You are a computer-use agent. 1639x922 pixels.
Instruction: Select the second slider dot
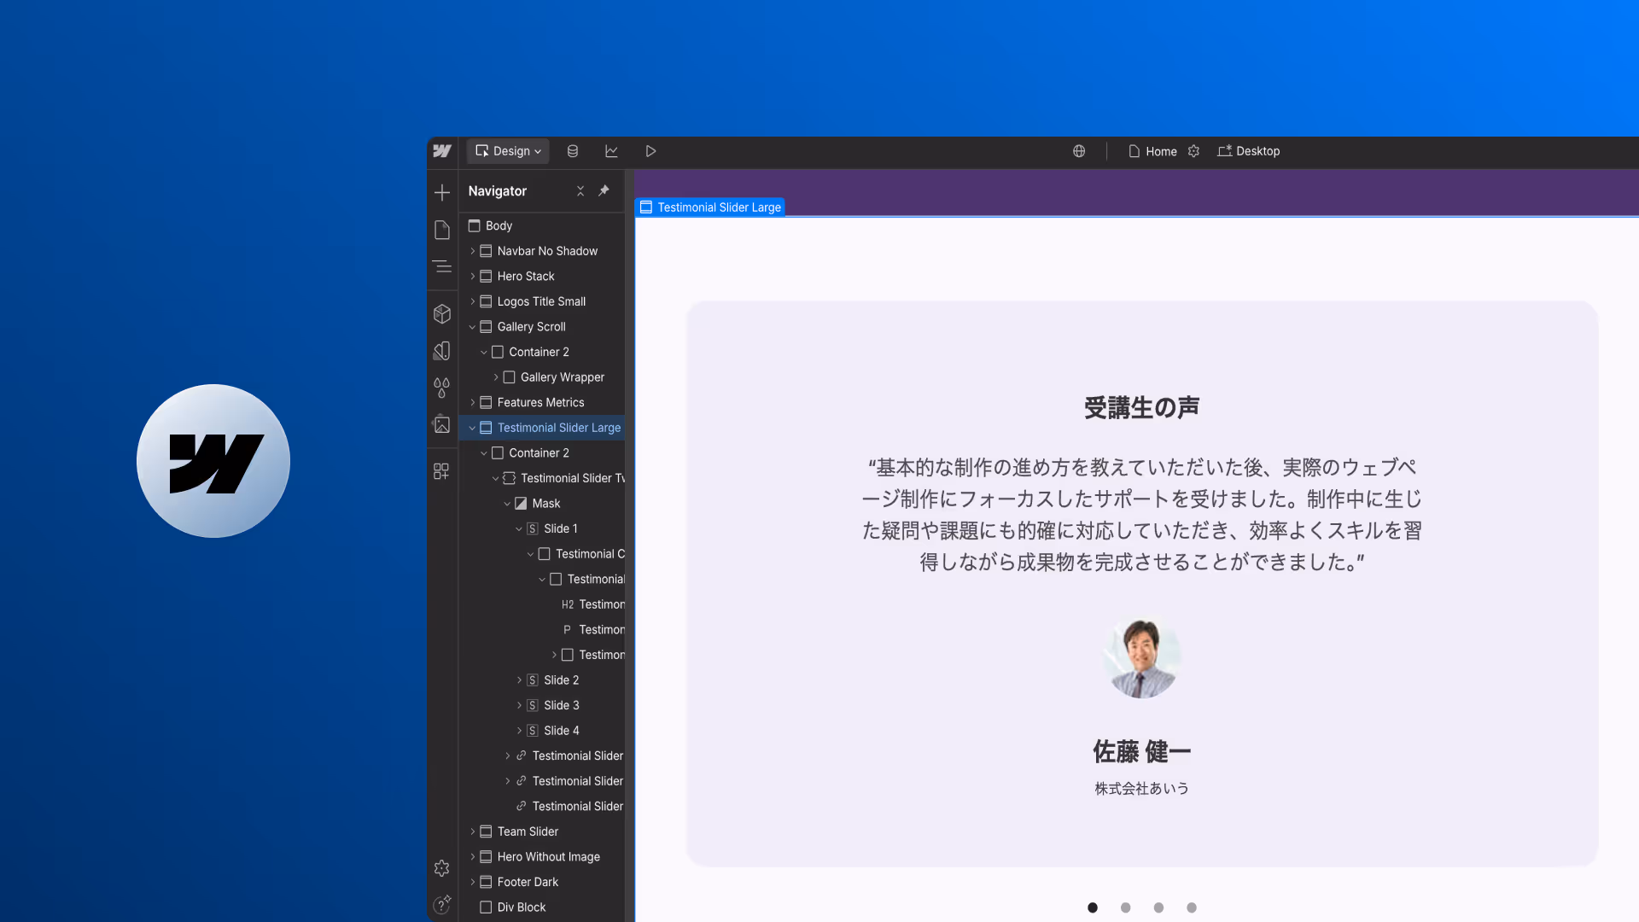1125,907
